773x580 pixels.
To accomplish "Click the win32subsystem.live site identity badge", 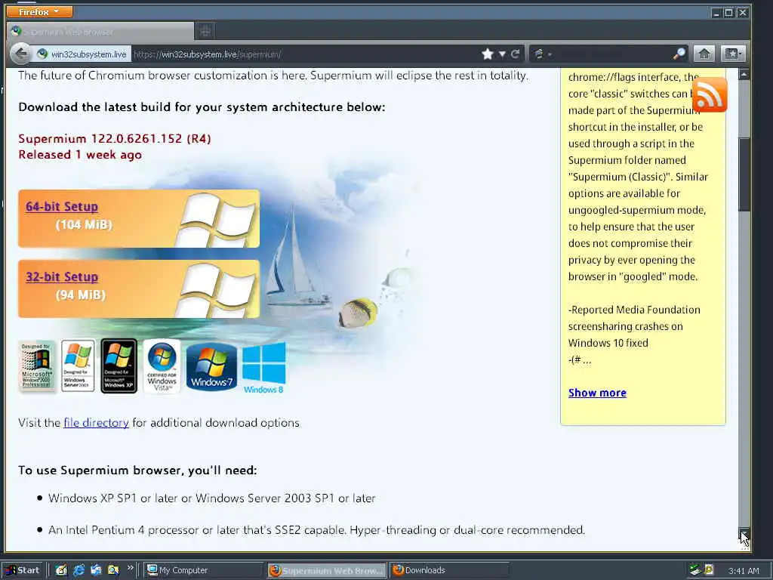I will [82, 54].
